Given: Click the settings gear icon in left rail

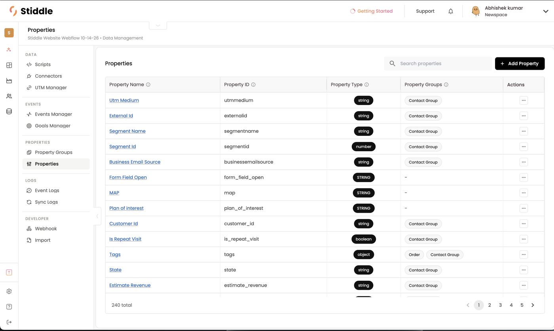Looking at the screenshot, I should 9,291.
